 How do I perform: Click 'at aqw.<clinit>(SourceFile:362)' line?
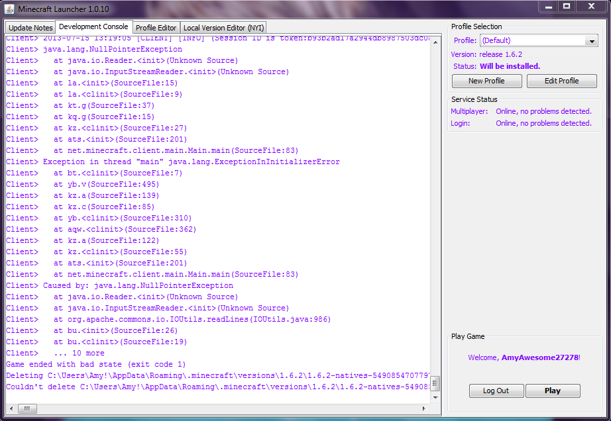pos(101,229)
